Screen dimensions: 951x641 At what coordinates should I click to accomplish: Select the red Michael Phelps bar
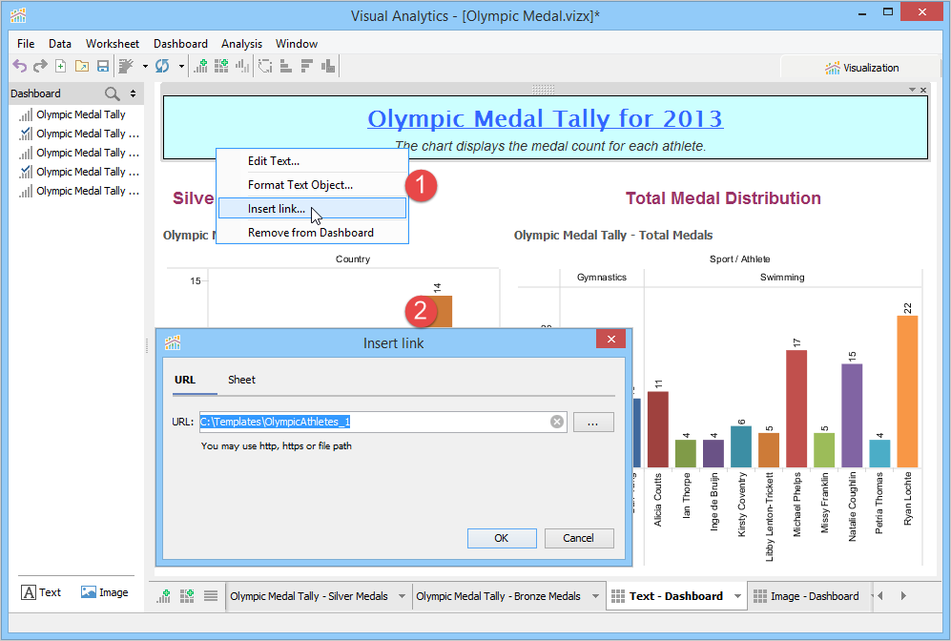click(x=796, y=409)
